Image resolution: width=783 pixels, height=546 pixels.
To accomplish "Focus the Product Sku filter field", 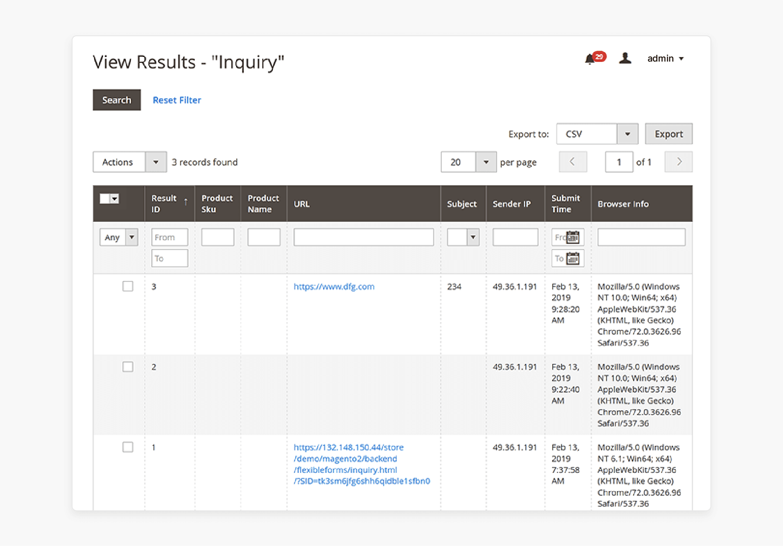I will (218, 237).
